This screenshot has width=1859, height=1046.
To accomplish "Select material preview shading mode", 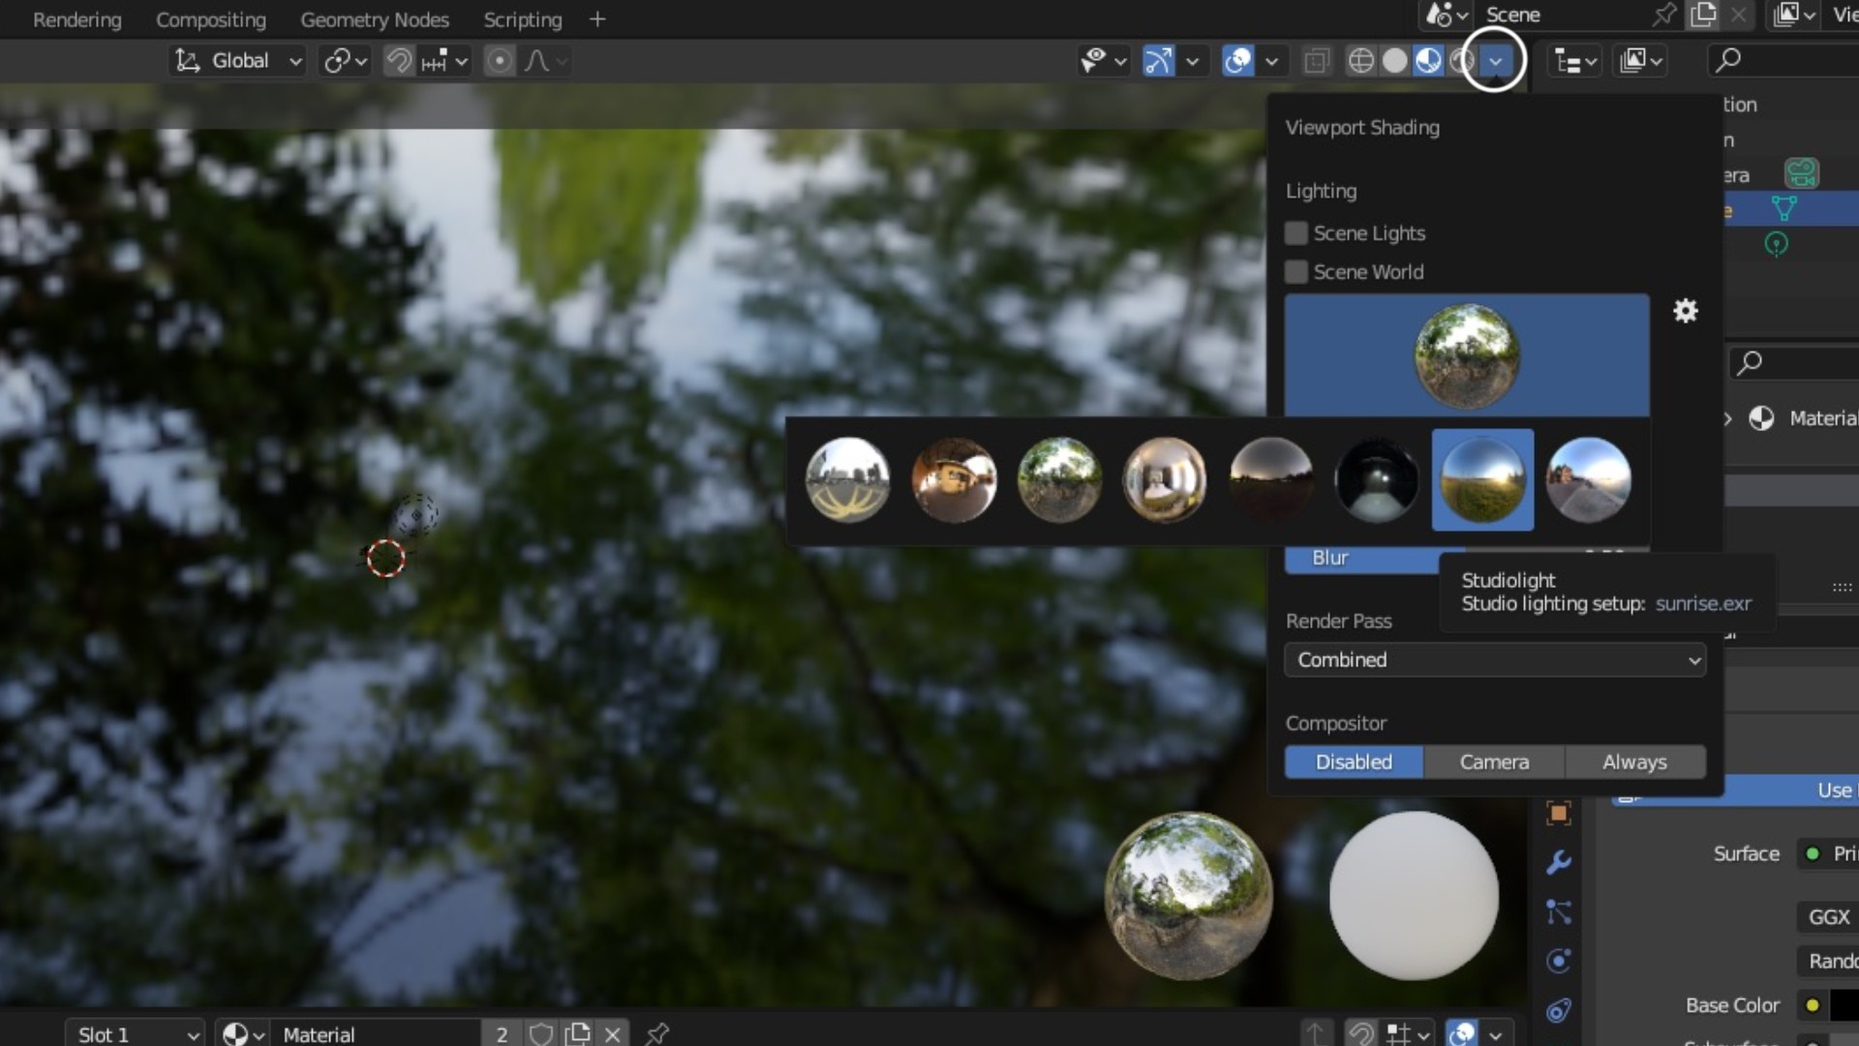I will [x=1428, y=61].
